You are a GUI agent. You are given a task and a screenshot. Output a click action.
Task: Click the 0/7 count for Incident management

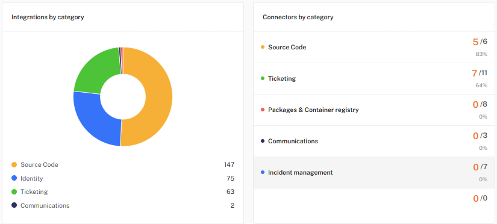480,167
